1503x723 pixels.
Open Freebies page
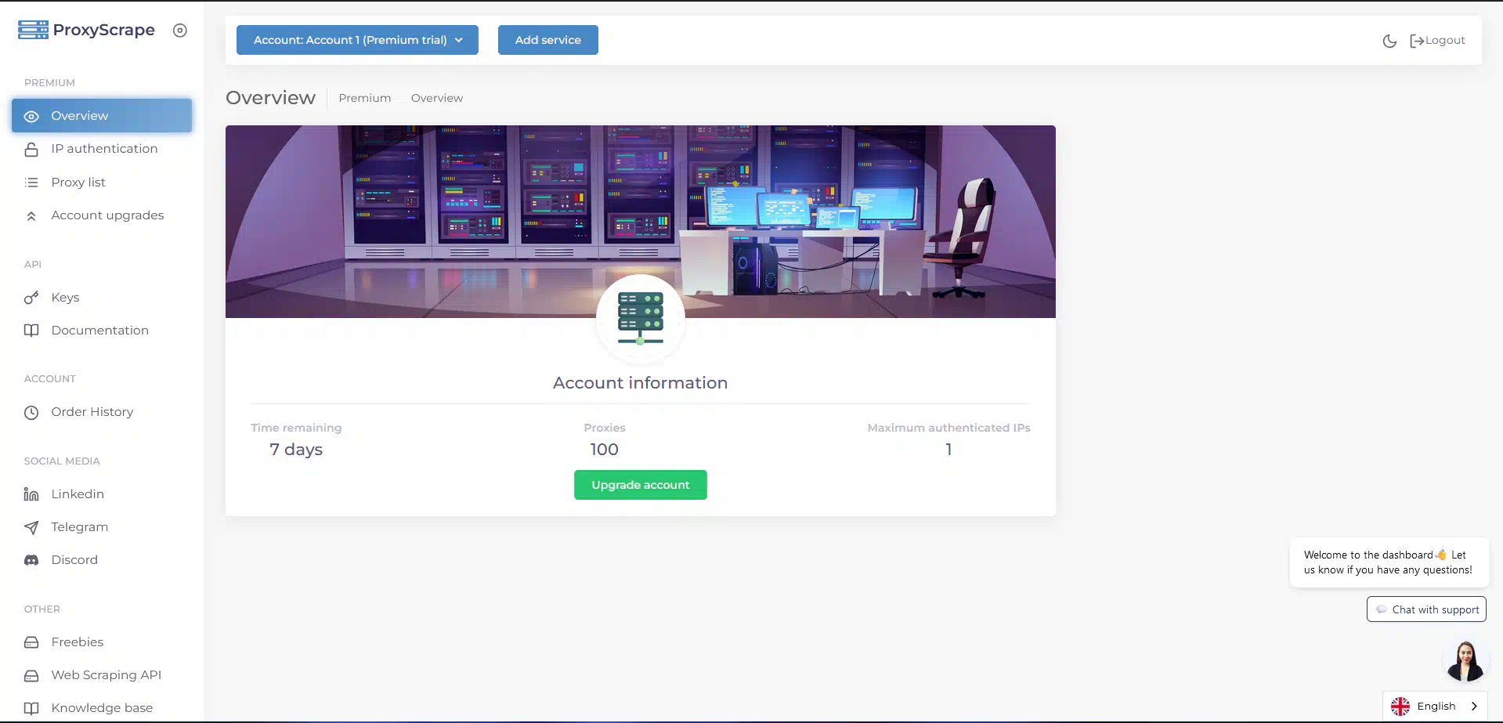102,642
